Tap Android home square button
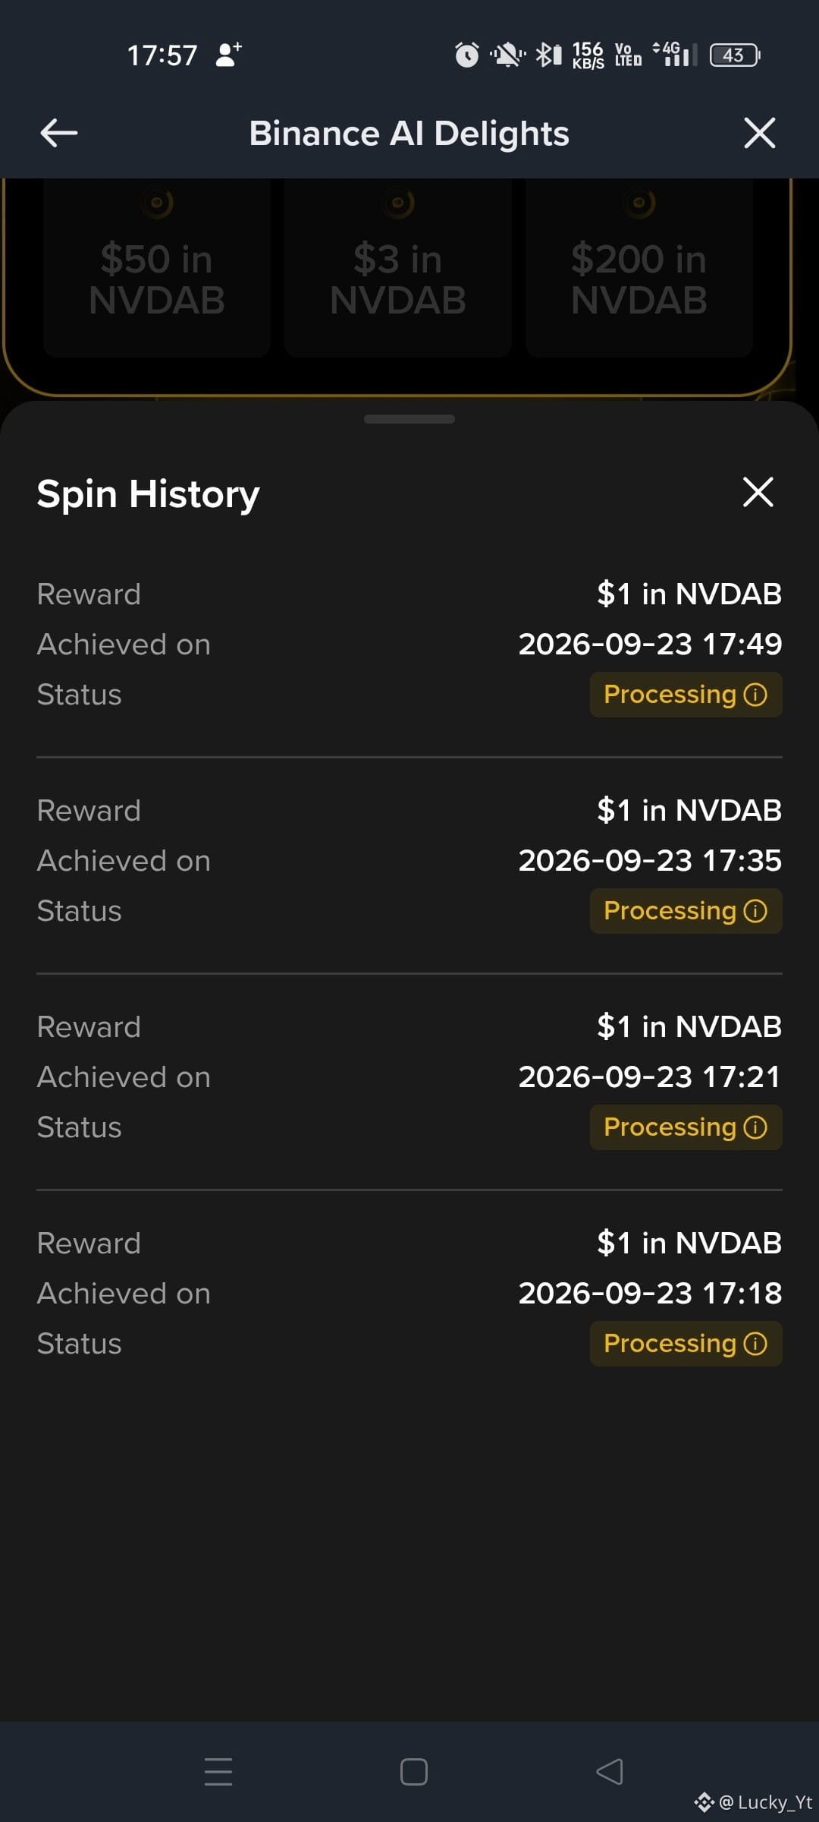 (414, 1771)
